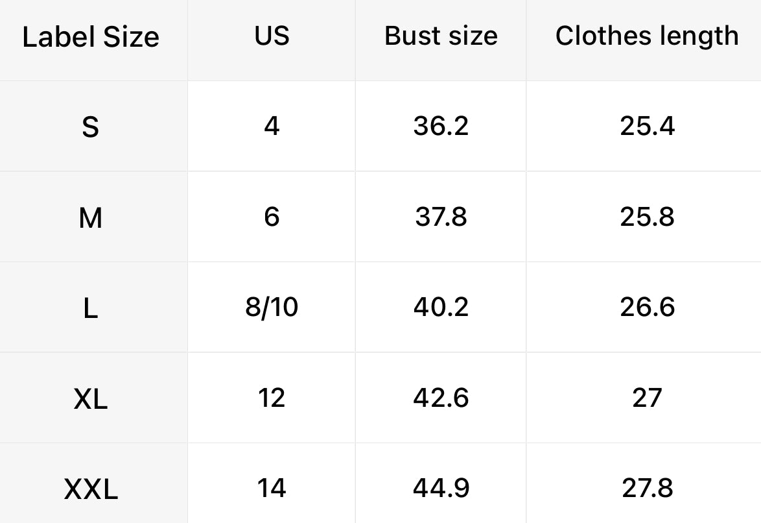Click the Bust size column header
Viewport: 761px width, 523px height.
pos(441,36)
